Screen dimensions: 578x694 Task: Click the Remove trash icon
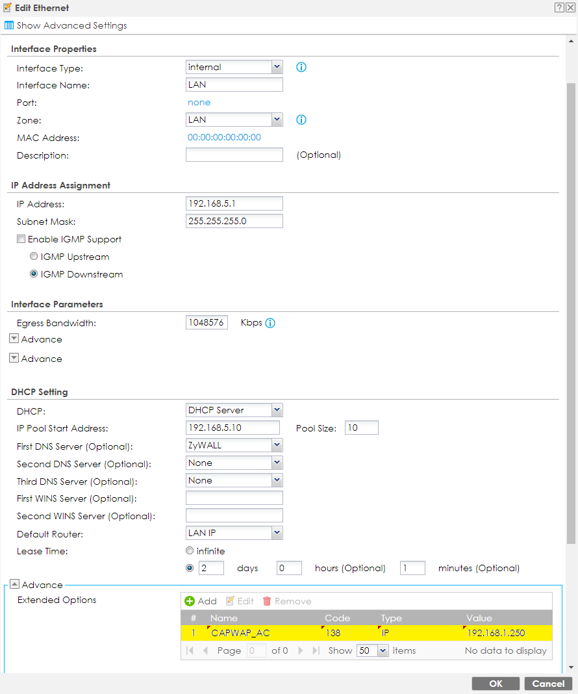[x=267, y=601]
